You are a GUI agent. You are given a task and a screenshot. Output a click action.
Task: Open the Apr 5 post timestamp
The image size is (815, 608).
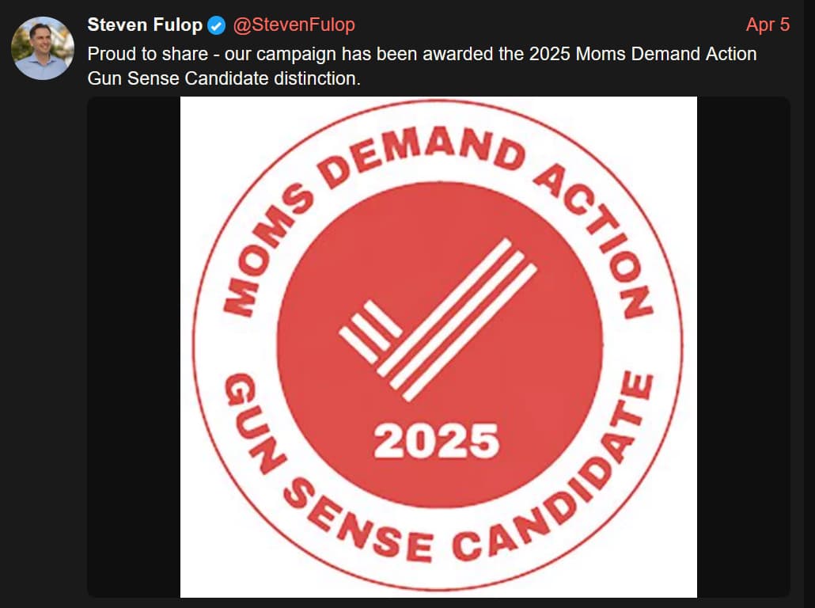point(768,25)
